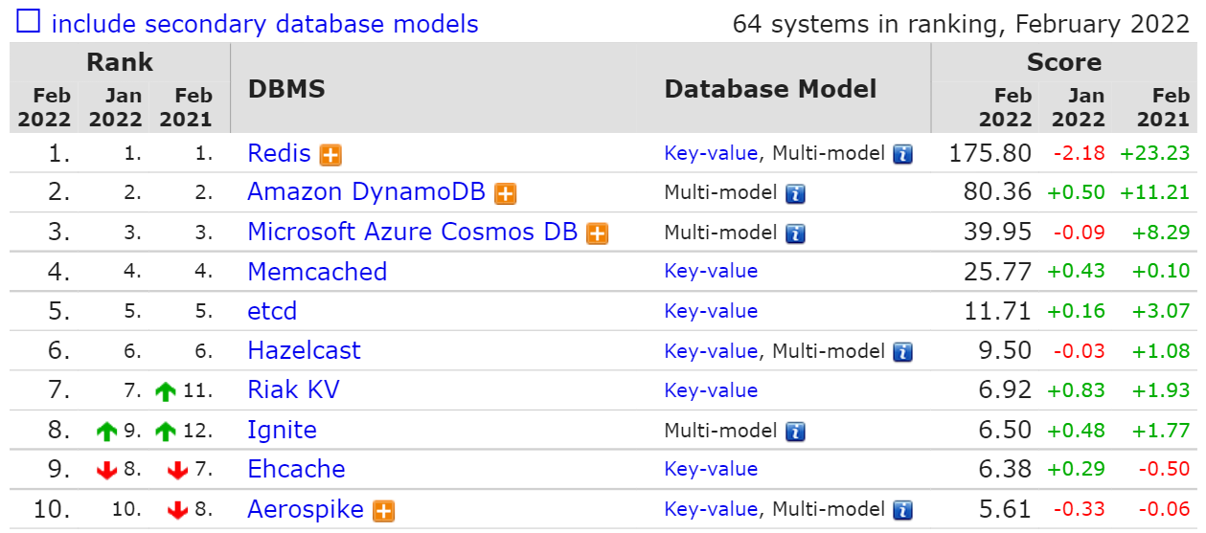Click the plus icon after Microsoft Azure Cosmos DB
This screenshot has height=533, width=1206.
click(598, 233)
